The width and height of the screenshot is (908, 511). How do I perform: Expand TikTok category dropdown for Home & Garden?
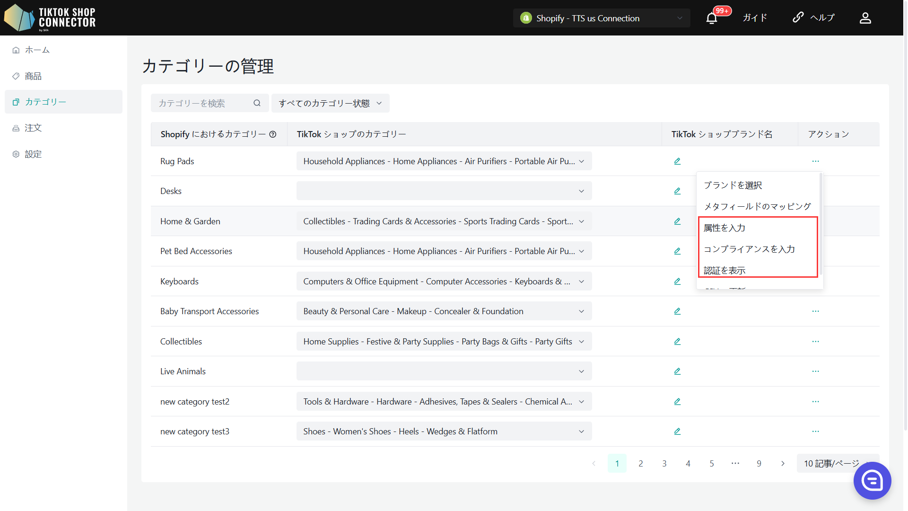[444, 221]
